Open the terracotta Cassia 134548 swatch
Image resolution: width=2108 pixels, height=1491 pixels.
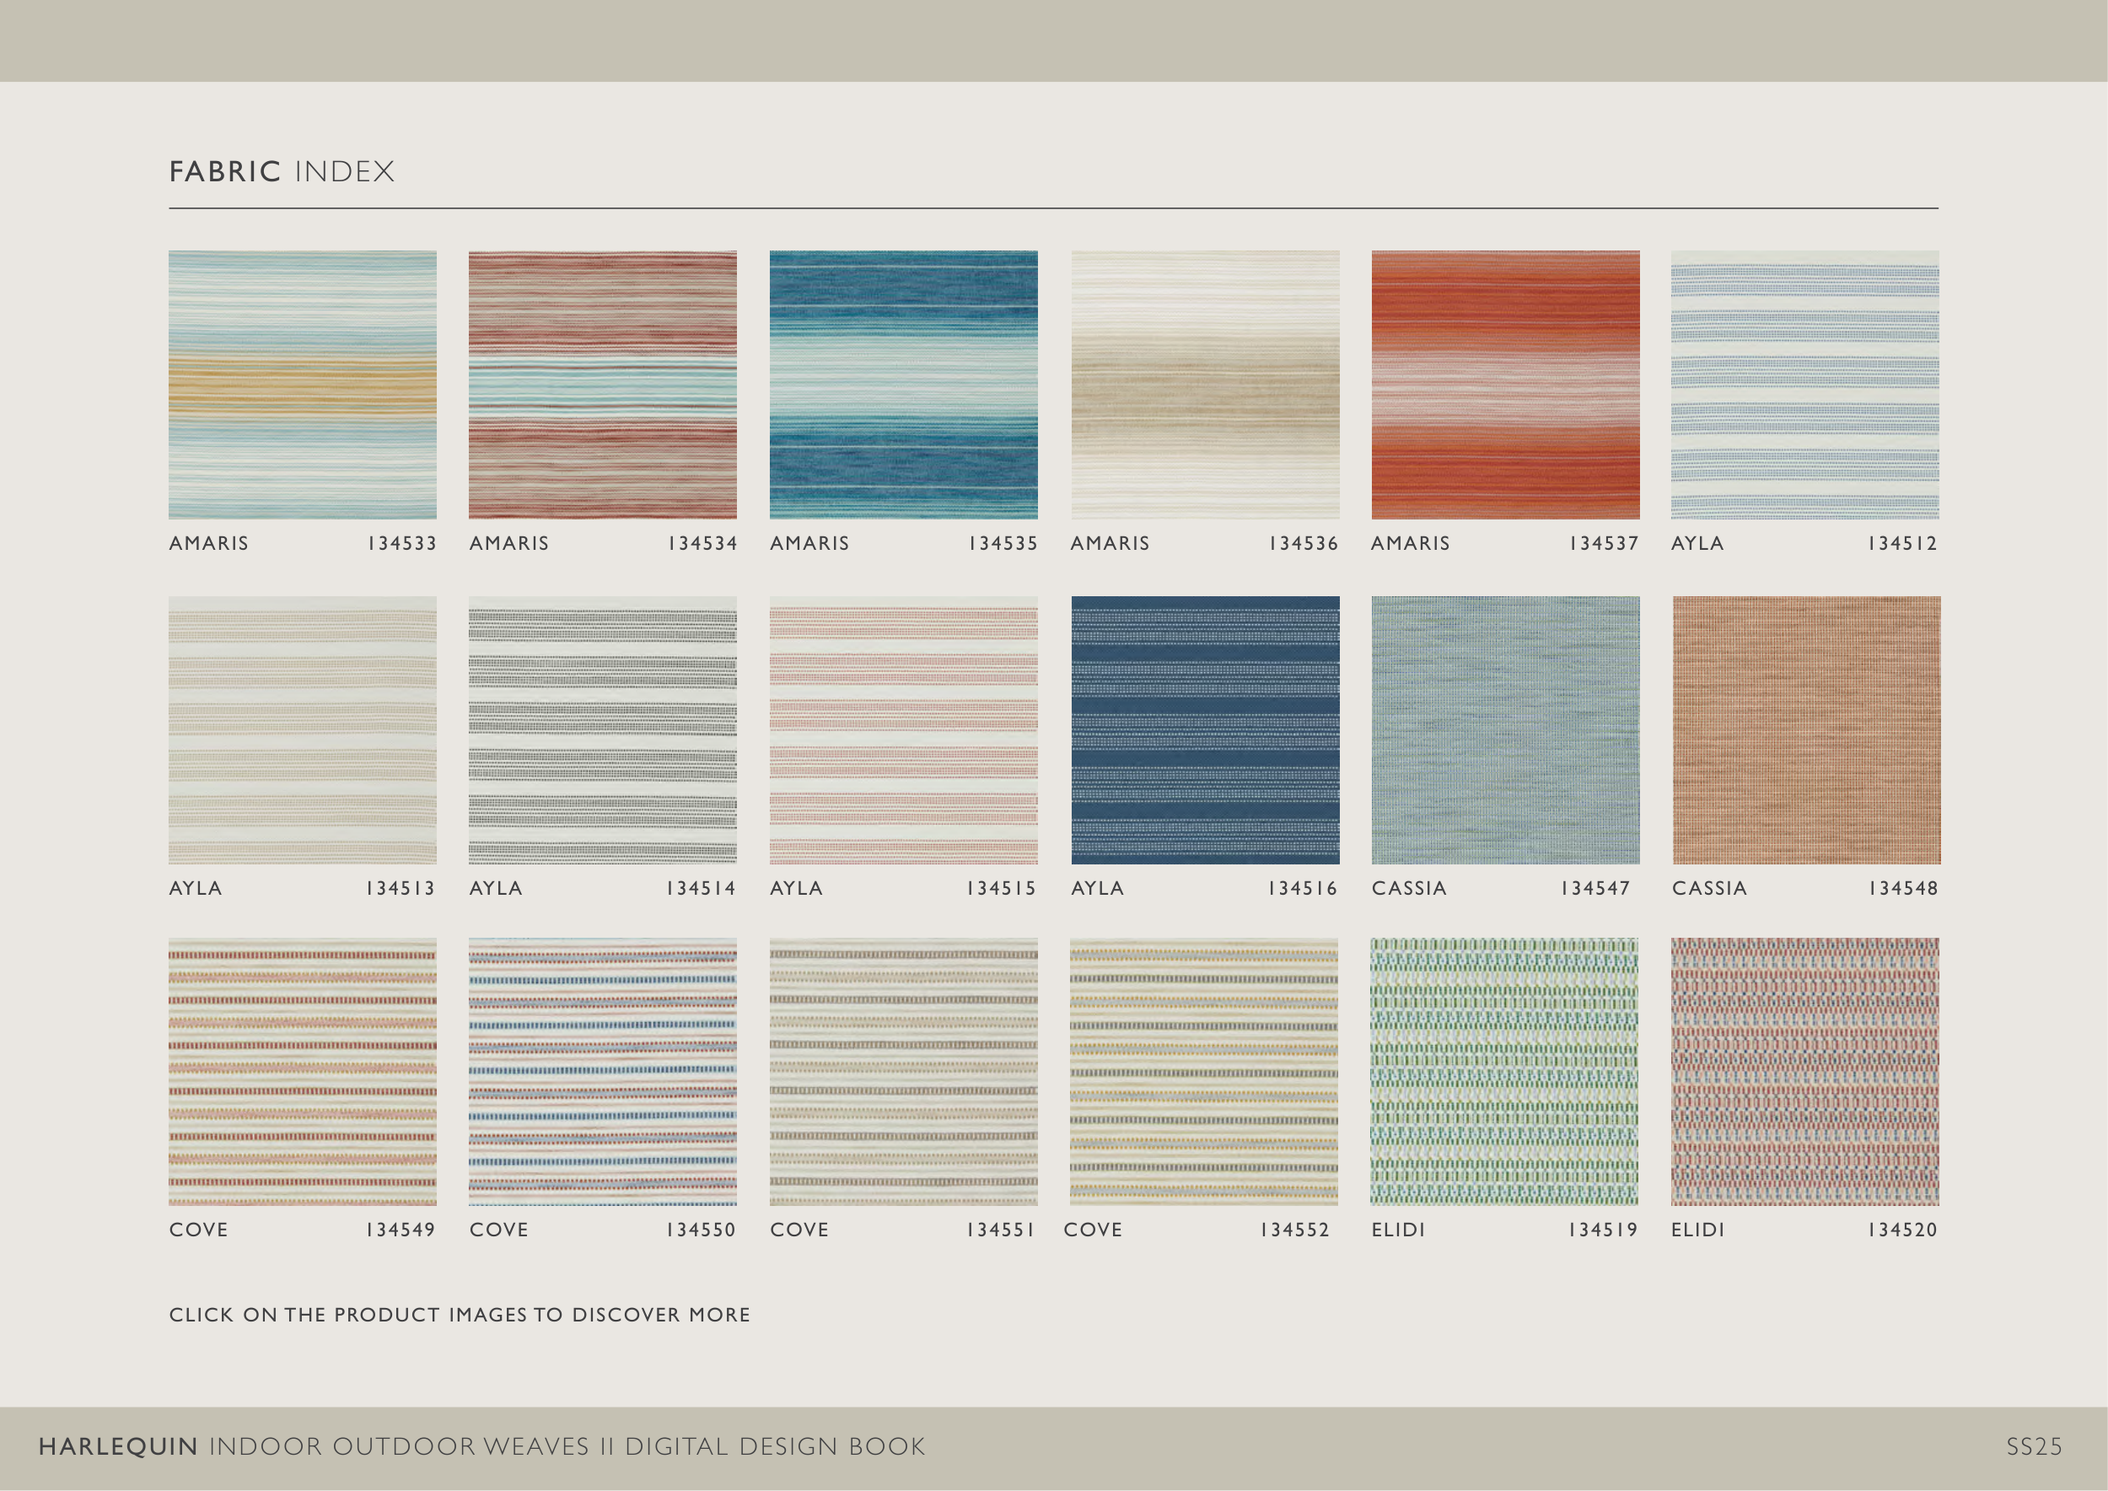[1806, 729]
